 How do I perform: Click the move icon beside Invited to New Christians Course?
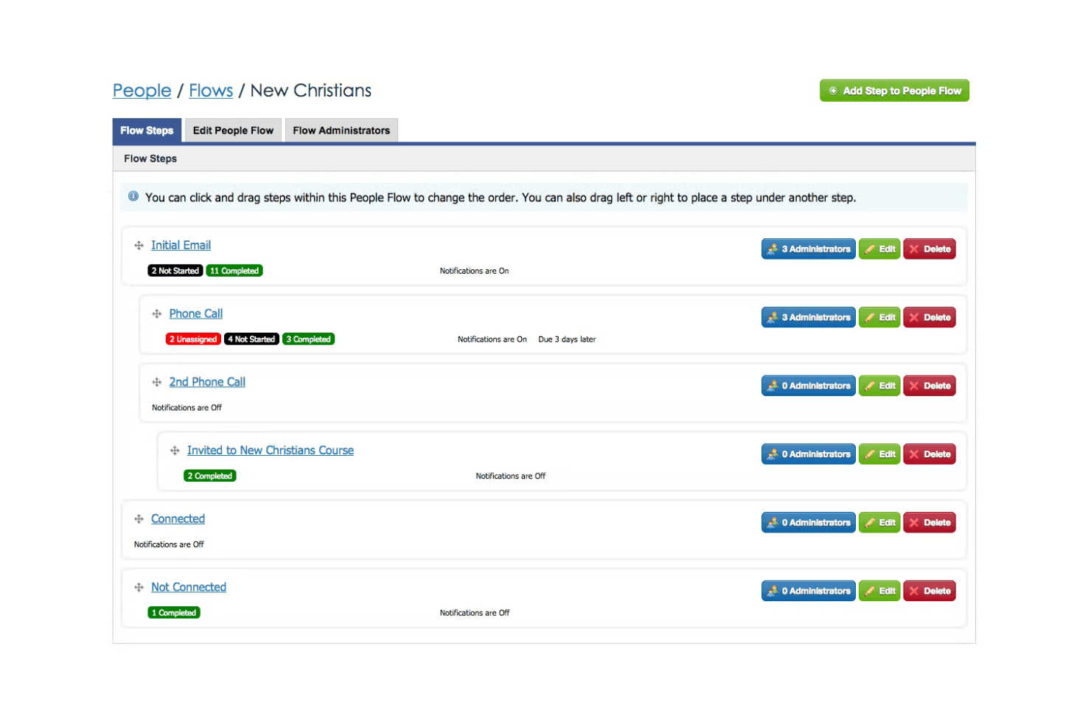175,451
